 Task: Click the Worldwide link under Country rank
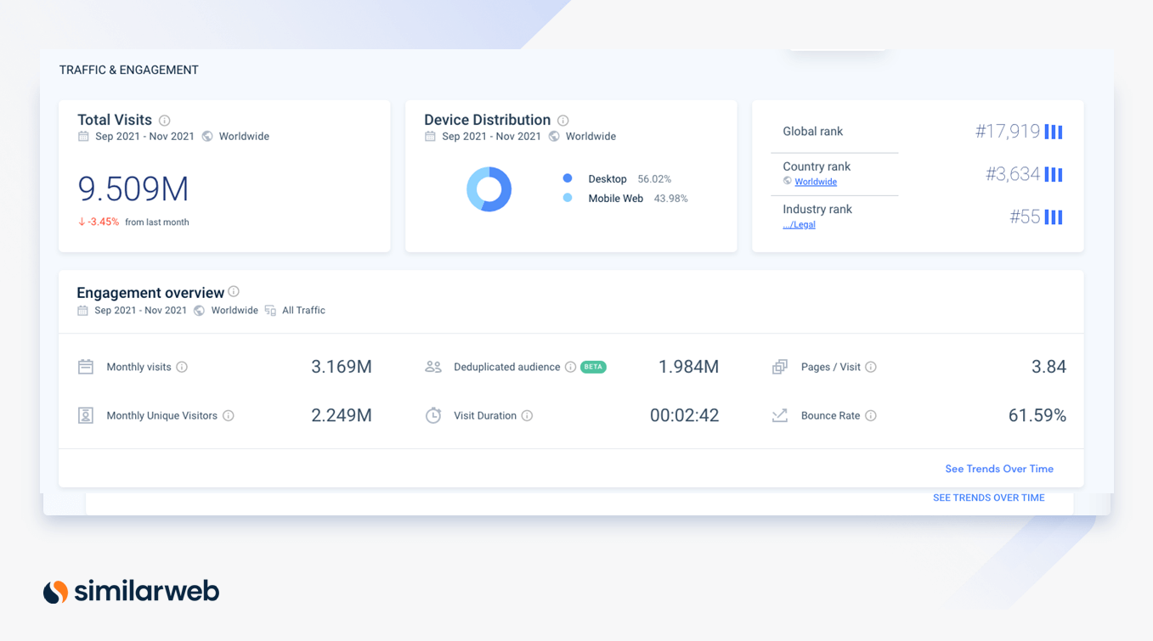point(816,181)
